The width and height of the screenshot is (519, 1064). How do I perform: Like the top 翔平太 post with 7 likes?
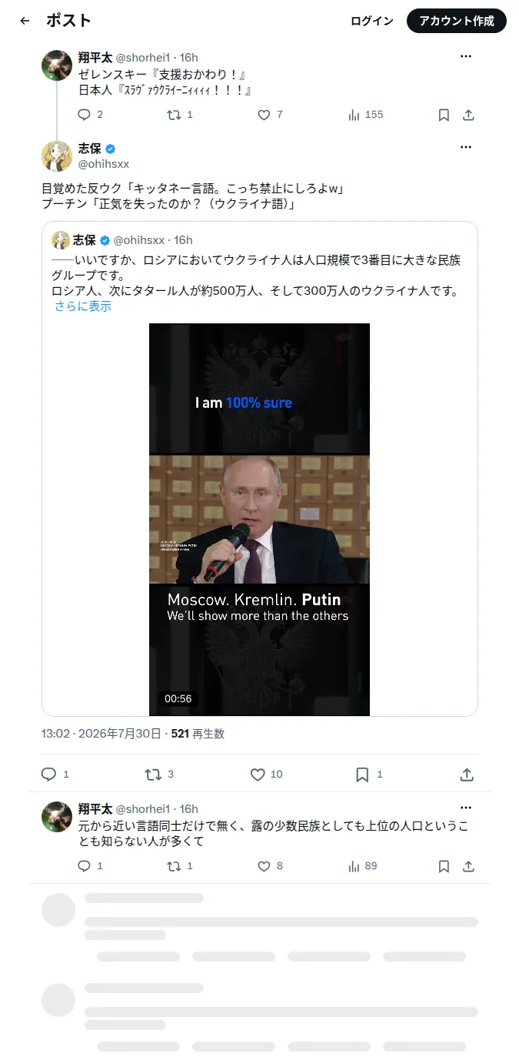pyautogui.click(x=264, y=115)
